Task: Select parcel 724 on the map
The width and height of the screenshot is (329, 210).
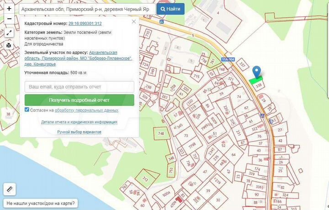Action: pos(145,64)
